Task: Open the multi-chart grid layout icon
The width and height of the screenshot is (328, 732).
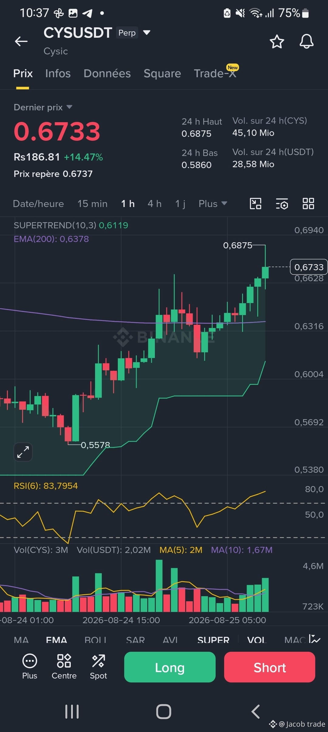Action: [x=308, y=204]
